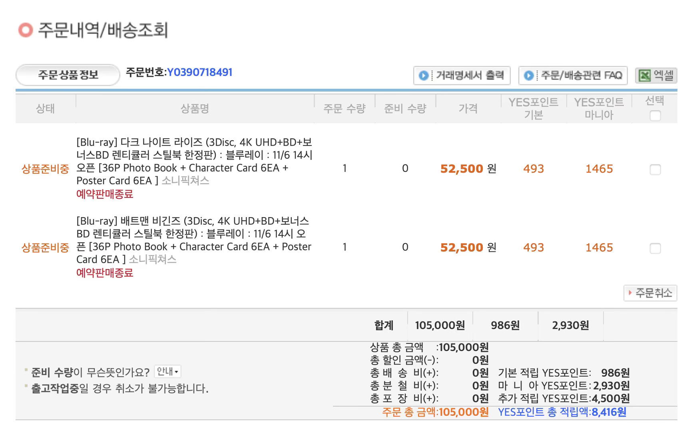Check the 배트맨 비긴즈 row checkbox
689x435 pixels.
655,248
